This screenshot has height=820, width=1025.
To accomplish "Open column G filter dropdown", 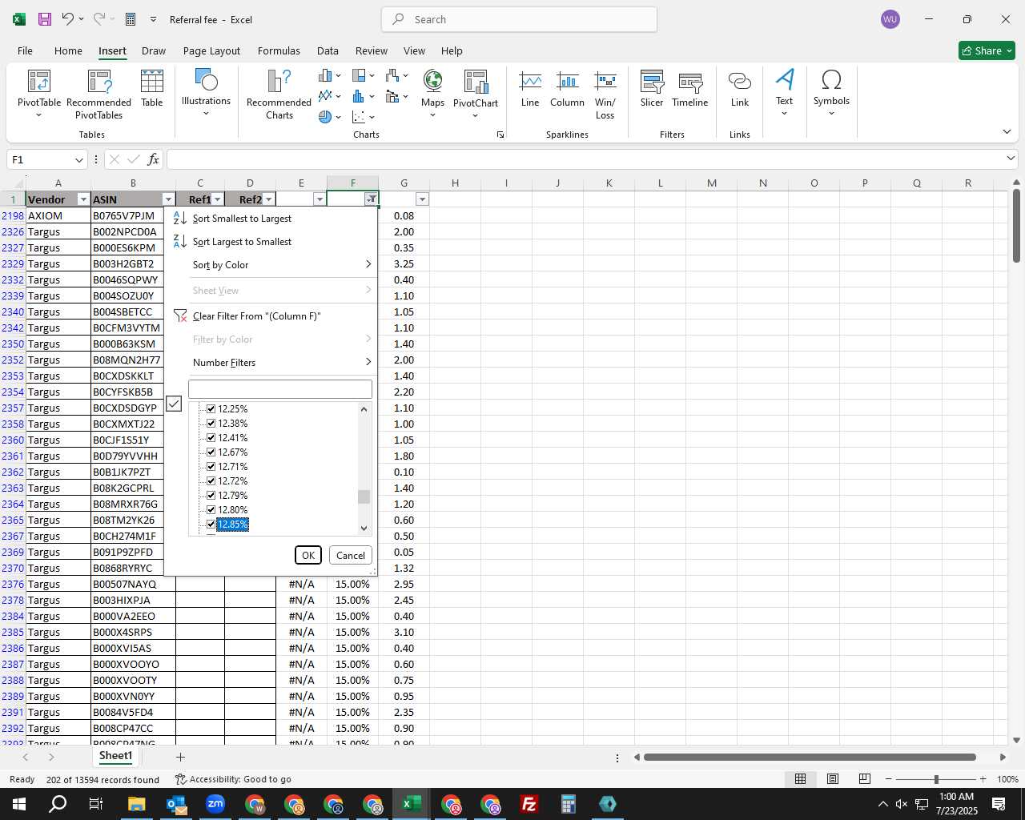I will (x=422, y=199).
